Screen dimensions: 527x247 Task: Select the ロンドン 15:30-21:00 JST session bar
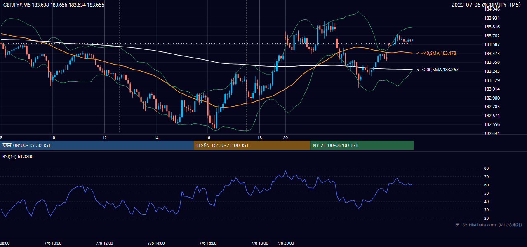[252, 145]
